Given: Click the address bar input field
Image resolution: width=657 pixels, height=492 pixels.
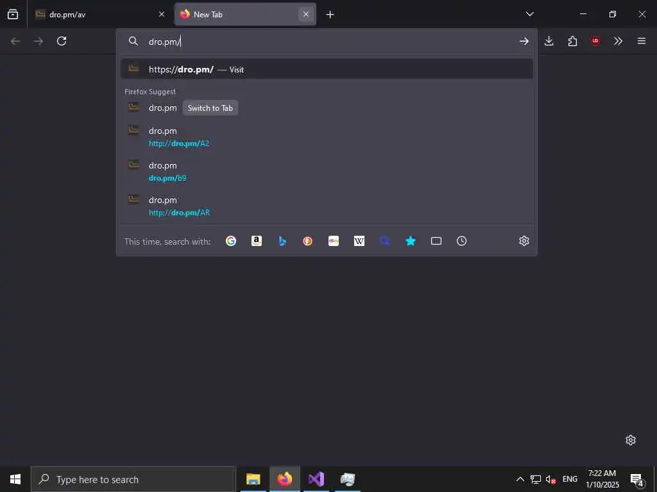Looking at the screenshot, I should point(327,42).
